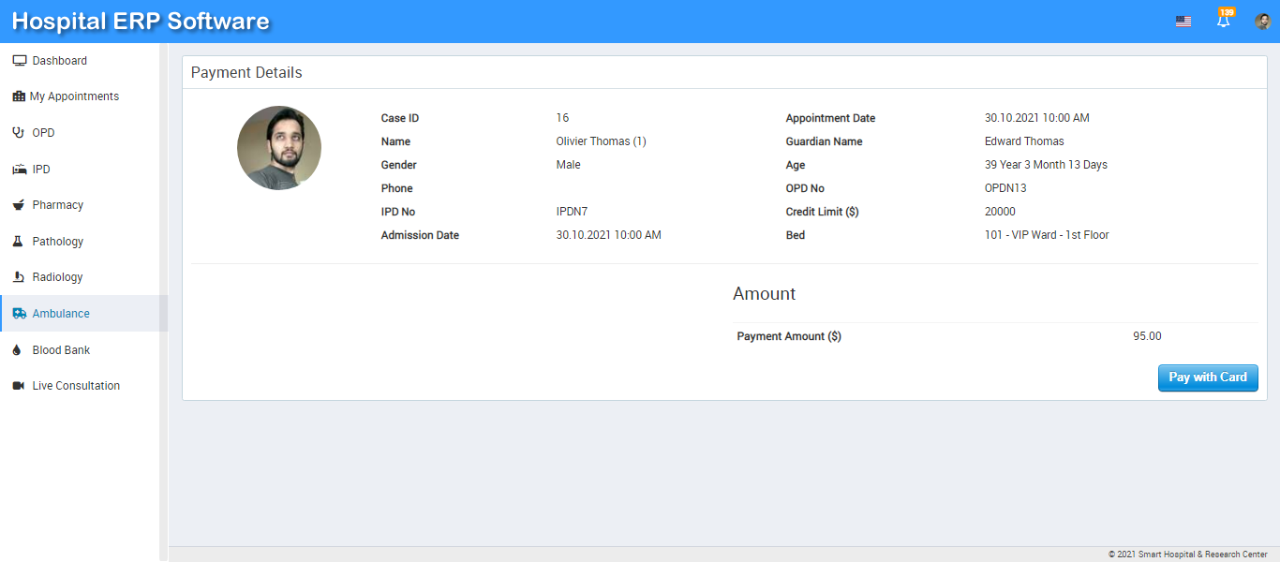Click the Pathology flask icon
This screenshot has width=1280, height=562.
(x=18, y=242)
